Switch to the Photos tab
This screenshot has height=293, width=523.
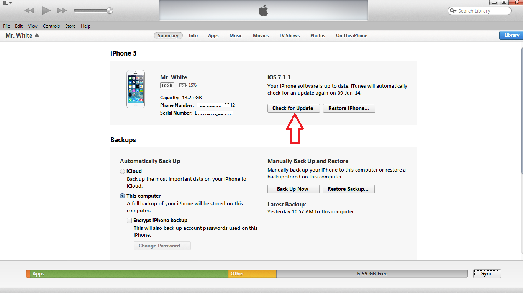point(318,36)
